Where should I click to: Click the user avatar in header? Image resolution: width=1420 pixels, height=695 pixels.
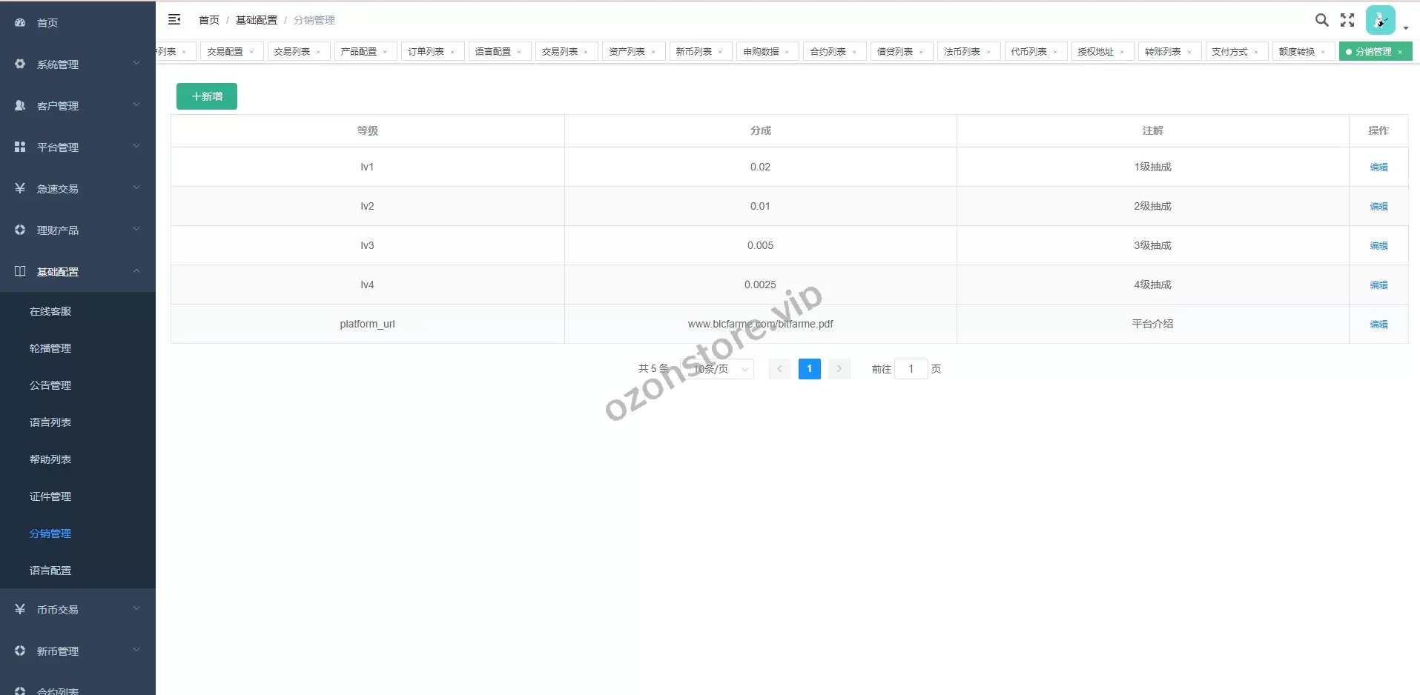coord(1380,20)
